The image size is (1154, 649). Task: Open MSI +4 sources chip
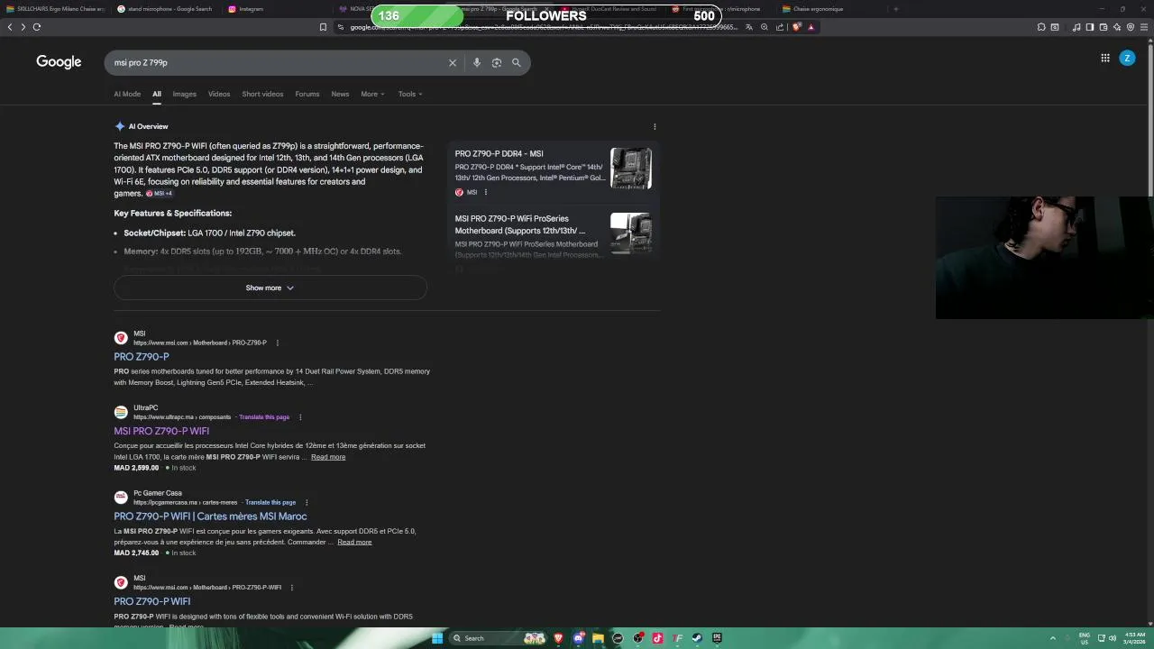159,194
